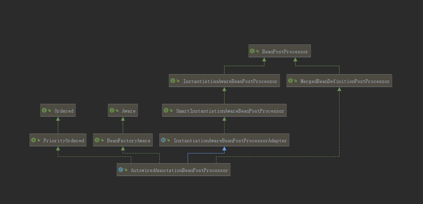Click visibility lock icon on InstantiationAwareBeanPostProcessorAdapter
Screen dimensions: 423x204
tap(168, 141)
